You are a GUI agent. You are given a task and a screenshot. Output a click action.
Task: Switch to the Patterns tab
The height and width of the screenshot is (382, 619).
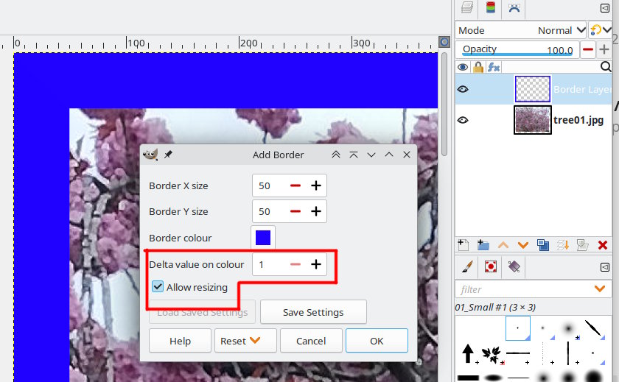(x=490, y=267)
